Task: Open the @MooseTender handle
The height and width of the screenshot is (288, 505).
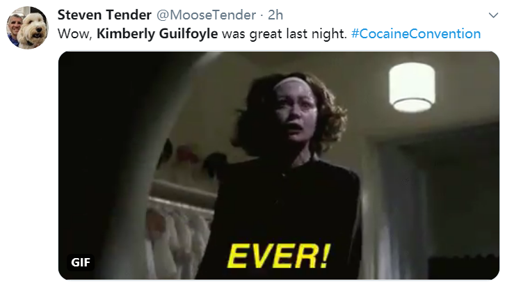Action: point(206,15)
